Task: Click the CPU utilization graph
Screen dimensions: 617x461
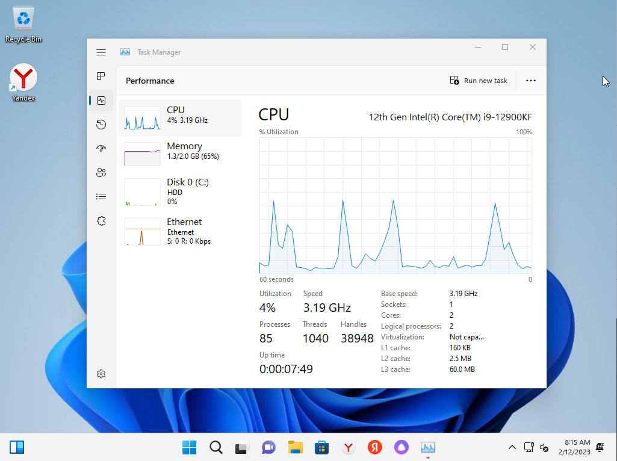Action: tap(395, 205)
